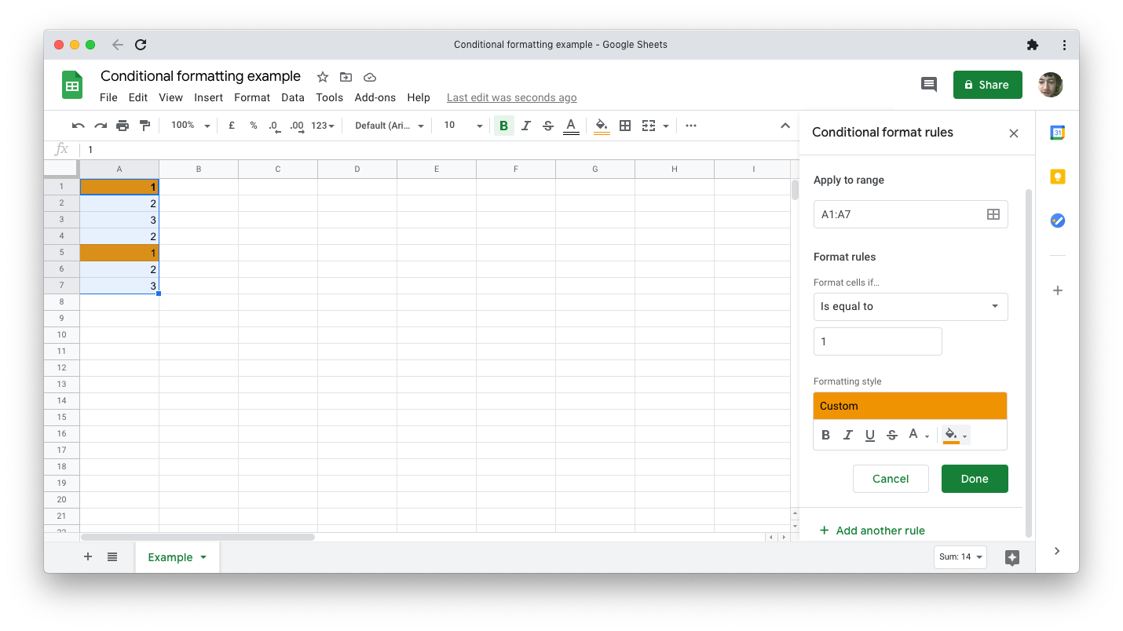Open Google Keep from the right sidebar

(x=1057, y=177)
